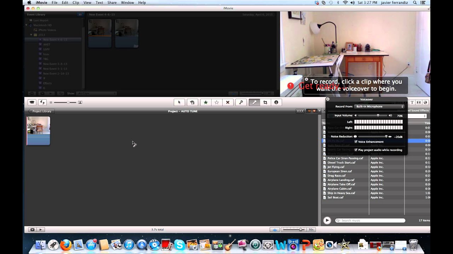Open the Window menu
453x254 pixels.
pos(127,2)
